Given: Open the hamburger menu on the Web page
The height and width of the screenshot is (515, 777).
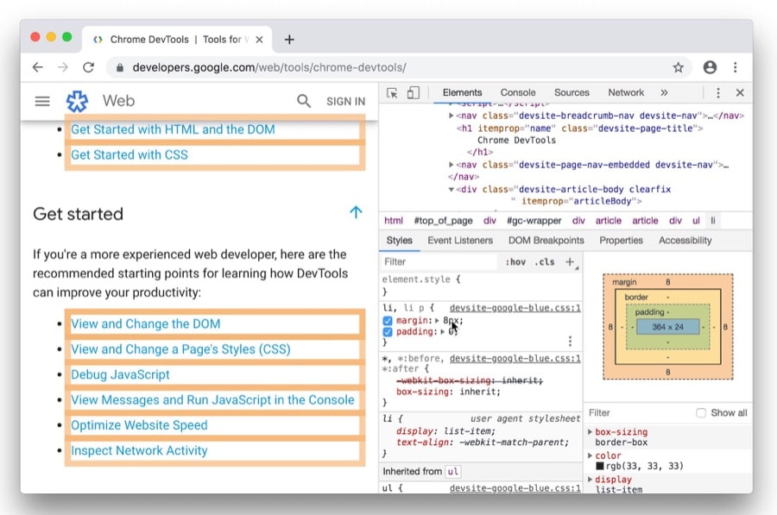Looking at the screenshot, I should click(x=42, y=101).
